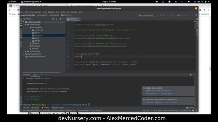Click the Discord tray icon in top bar

(188, 2)
